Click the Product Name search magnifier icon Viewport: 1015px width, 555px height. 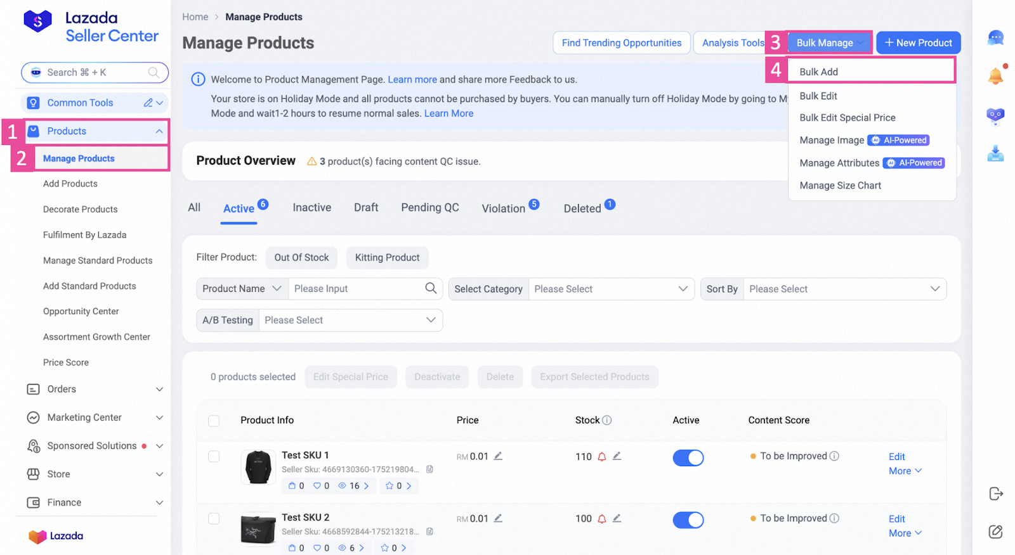(x=431, y=288)
